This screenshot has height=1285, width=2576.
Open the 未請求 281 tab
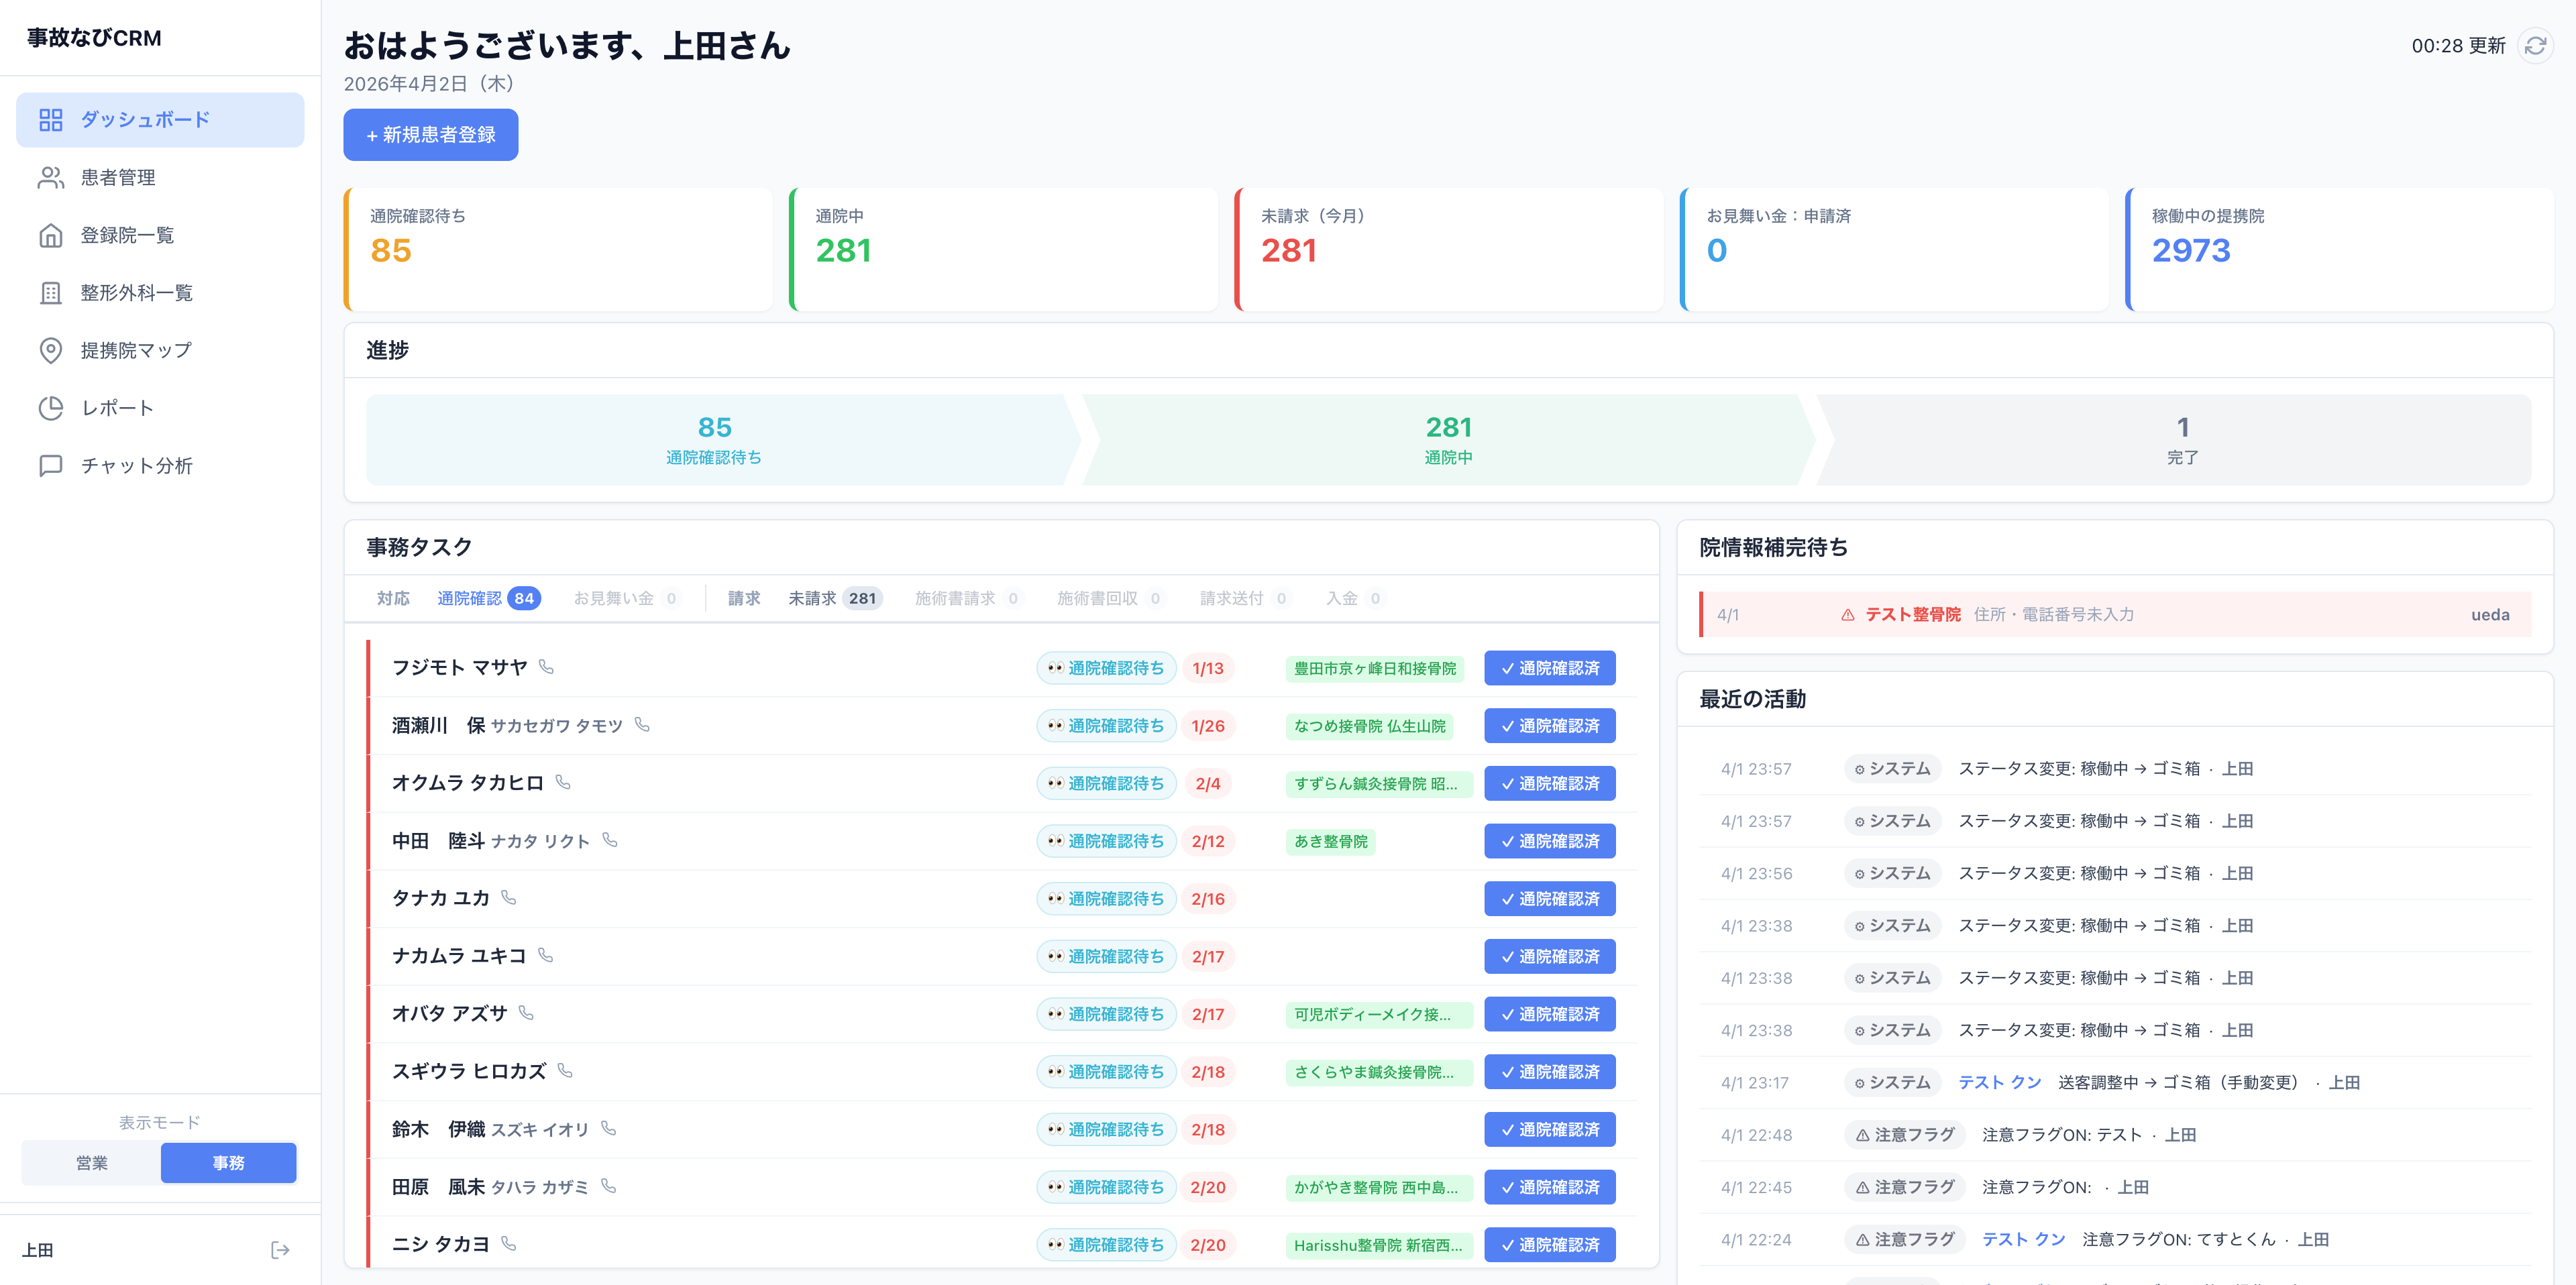click(833, 598)
